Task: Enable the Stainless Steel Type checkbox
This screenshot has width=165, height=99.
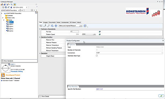Action: point(97,56)
